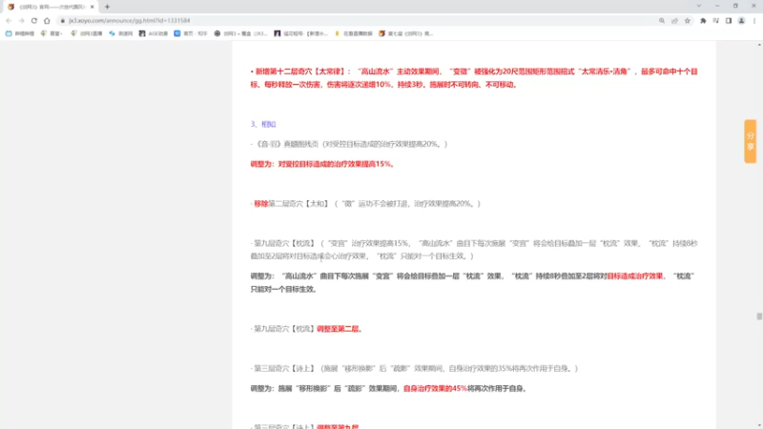Go back to the previous page
The height and width of the screenshot is (429, 763).
pos(9,20)
